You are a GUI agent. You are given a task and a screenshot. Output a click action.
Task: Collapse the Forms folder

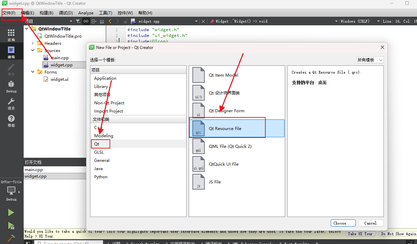(x=33, y=72)
